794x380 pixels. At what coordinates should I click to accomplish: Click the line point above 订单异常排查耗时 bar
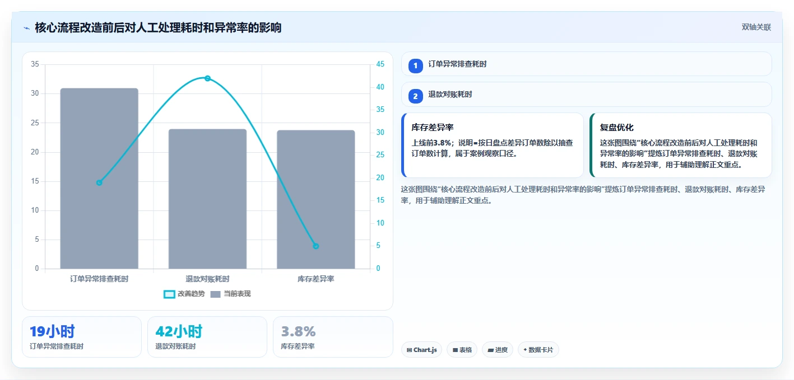tap(99, 182)
